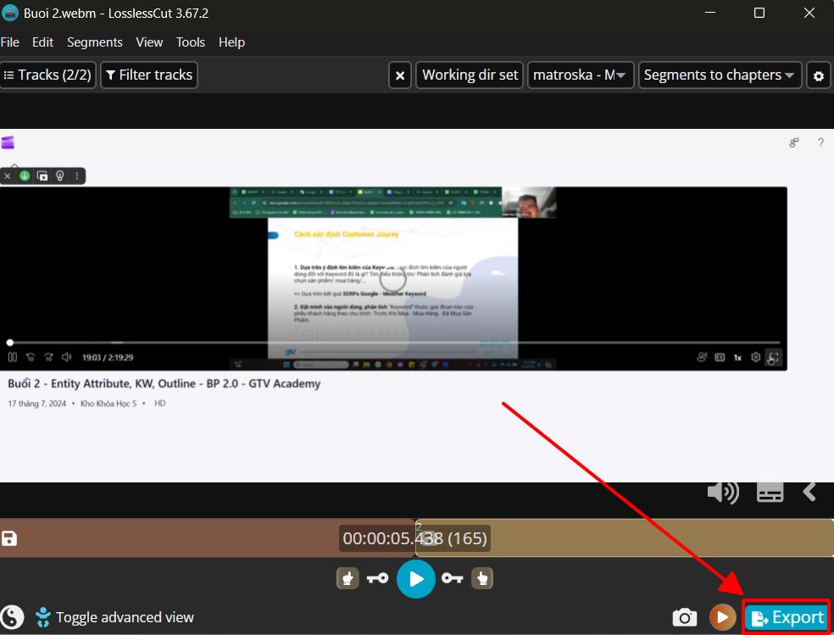Click the yin-yang invert segments icon
The width and height of the screenshot is (834, 635).
point(12,617)
